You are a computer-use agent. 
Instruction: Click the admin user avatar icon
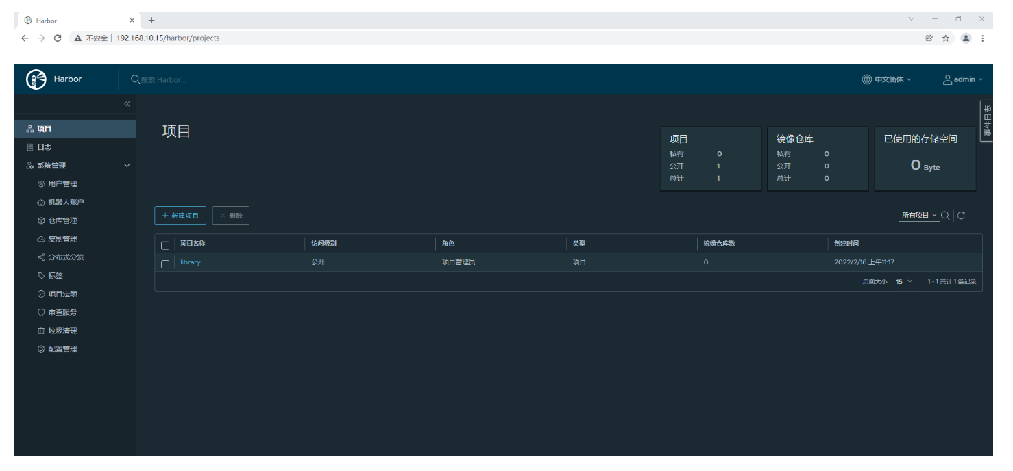click(x=948, y=79)
